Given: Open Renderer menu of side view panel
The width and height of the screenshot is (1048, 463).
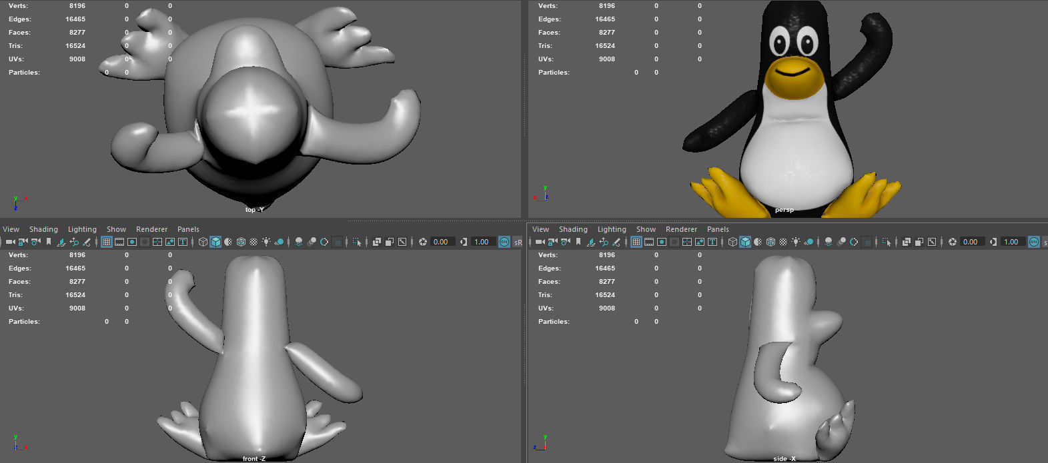Looking at the screenshot, I should 682,229.
